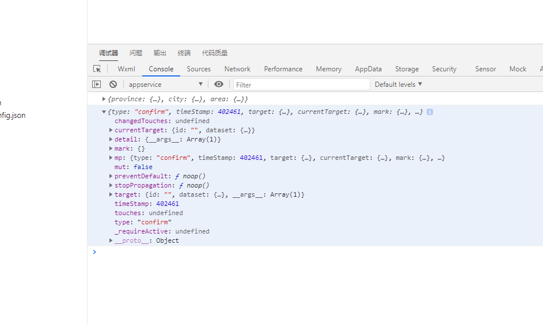Open the appservice context dropdown
Image resolution: width=543 pixels, height=325 pixels.
[165, 84]
